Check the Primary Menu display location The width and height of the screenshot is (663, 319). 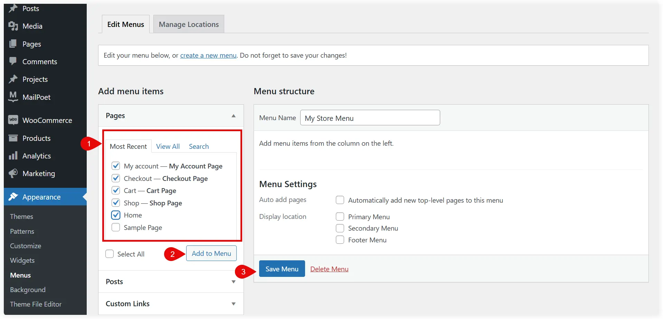(340, 216)
